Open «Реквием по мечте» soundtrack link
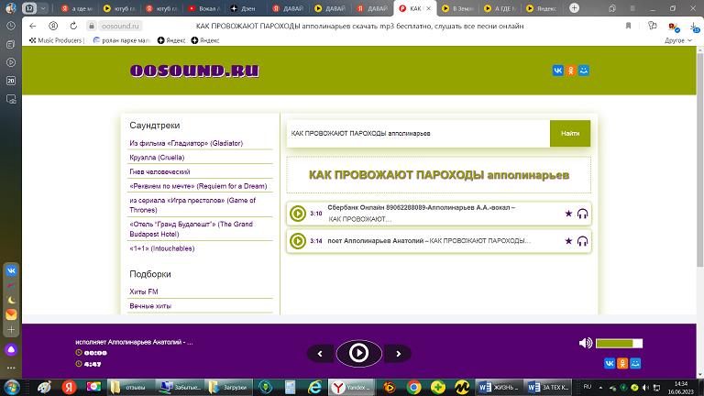 coord(198,186)
